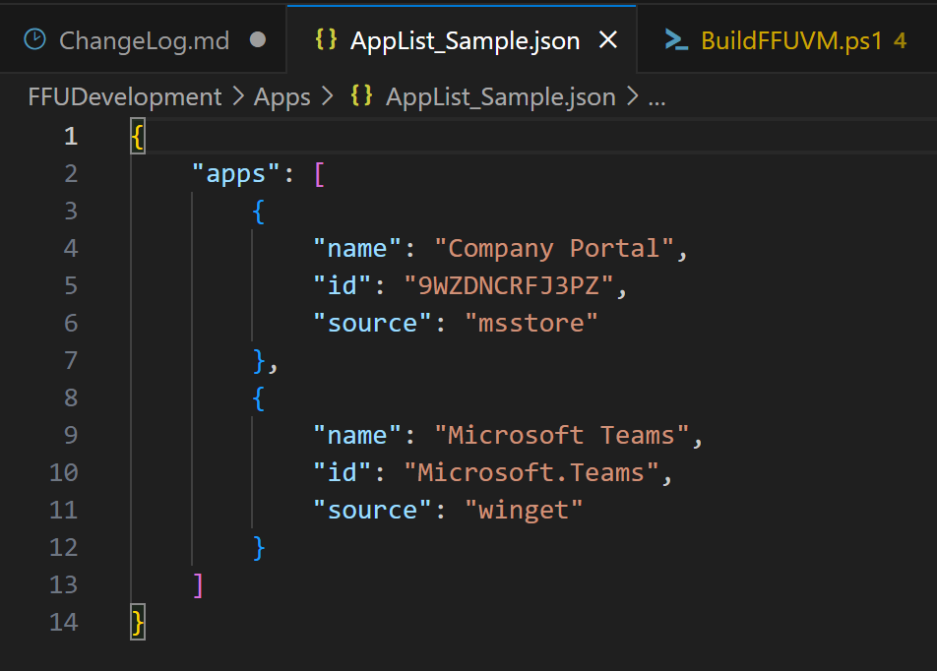Click the "id" key on line 5
Viewport: 937px width, 671px height.
click(342, 285)
